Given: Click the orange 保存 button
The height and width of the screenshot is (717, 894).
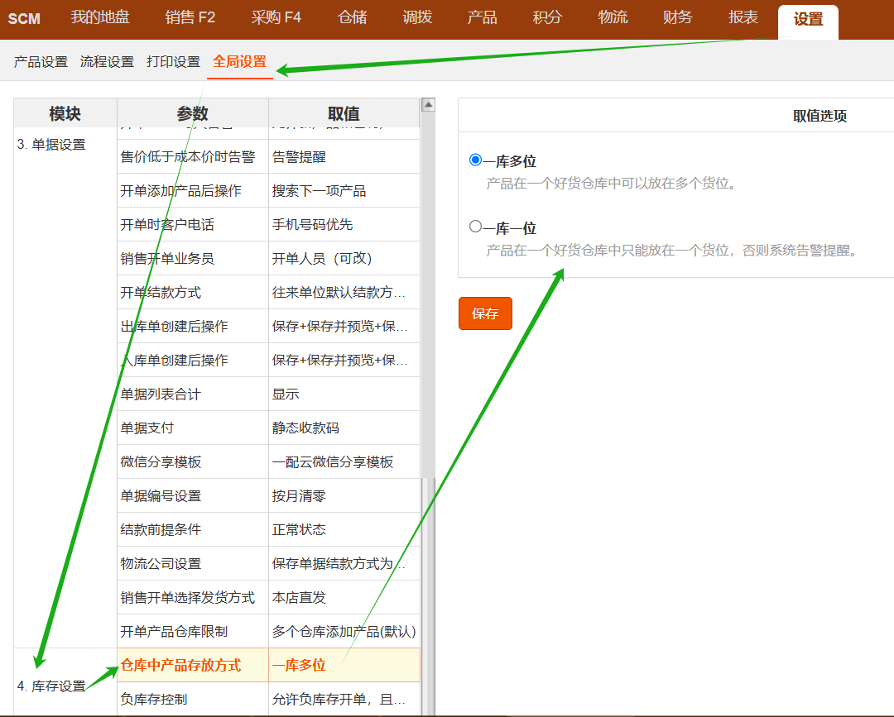Looking at the screenshot, I should pos(485,313).
